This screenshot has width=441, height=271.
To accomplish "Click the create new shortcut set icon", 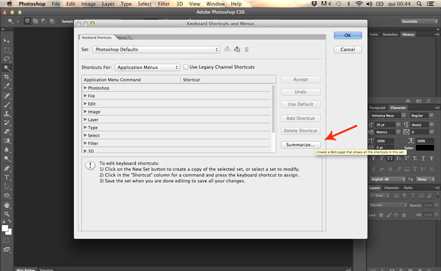I will tap(237, 50).
